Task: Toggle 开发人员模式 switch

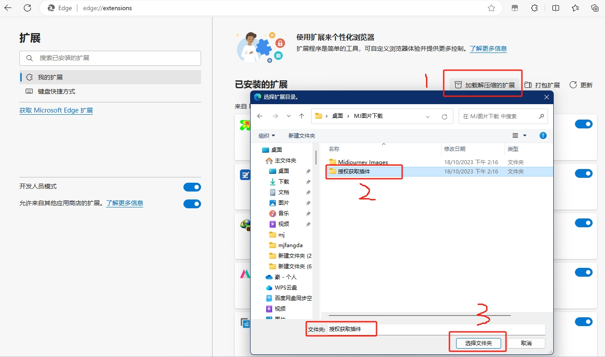Action: pyautogui.click(x=192, y=187)
